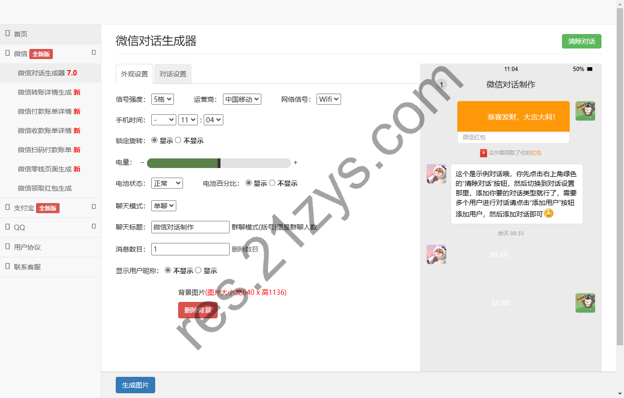The width and height of the screenshot is (624, 398).
Task: Click the back badge in phone preview
Action: 441,84
